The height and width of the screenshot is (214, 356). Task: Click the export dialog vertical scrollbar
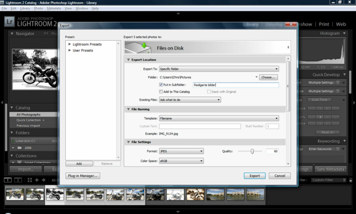click(288, 86)
